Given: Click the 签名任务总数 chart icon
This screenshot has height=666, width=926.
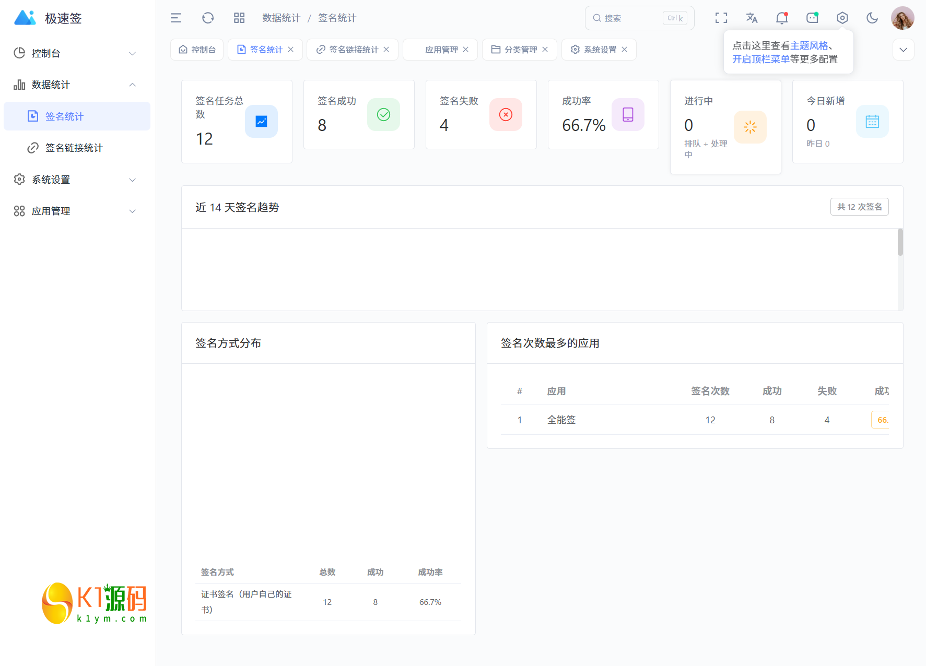Looking at the screenshot, I should click(261, 122).
